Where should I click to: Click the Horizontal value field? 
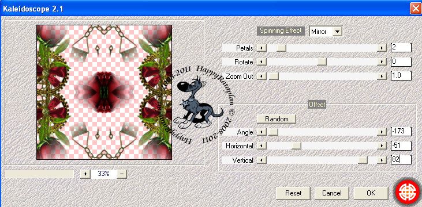(401, 145)
